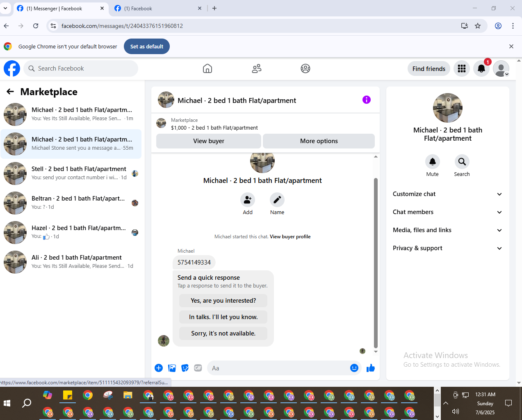Viewport: 522px width, 420px height.
Task: Open the volume speaker tray icon
Action: (455, 411)
